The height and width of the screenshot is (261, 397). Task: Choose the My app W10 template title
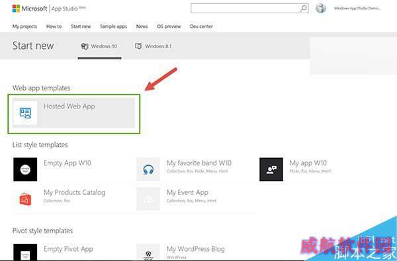[308, 163]
